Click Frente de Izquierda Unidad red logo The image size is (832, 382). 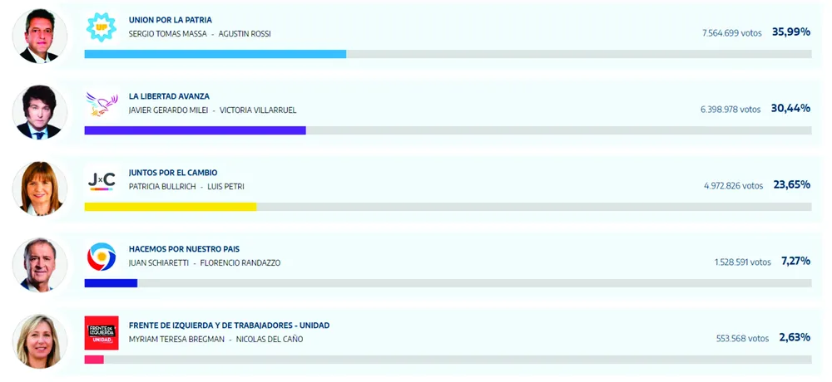(x=102, y=332)
